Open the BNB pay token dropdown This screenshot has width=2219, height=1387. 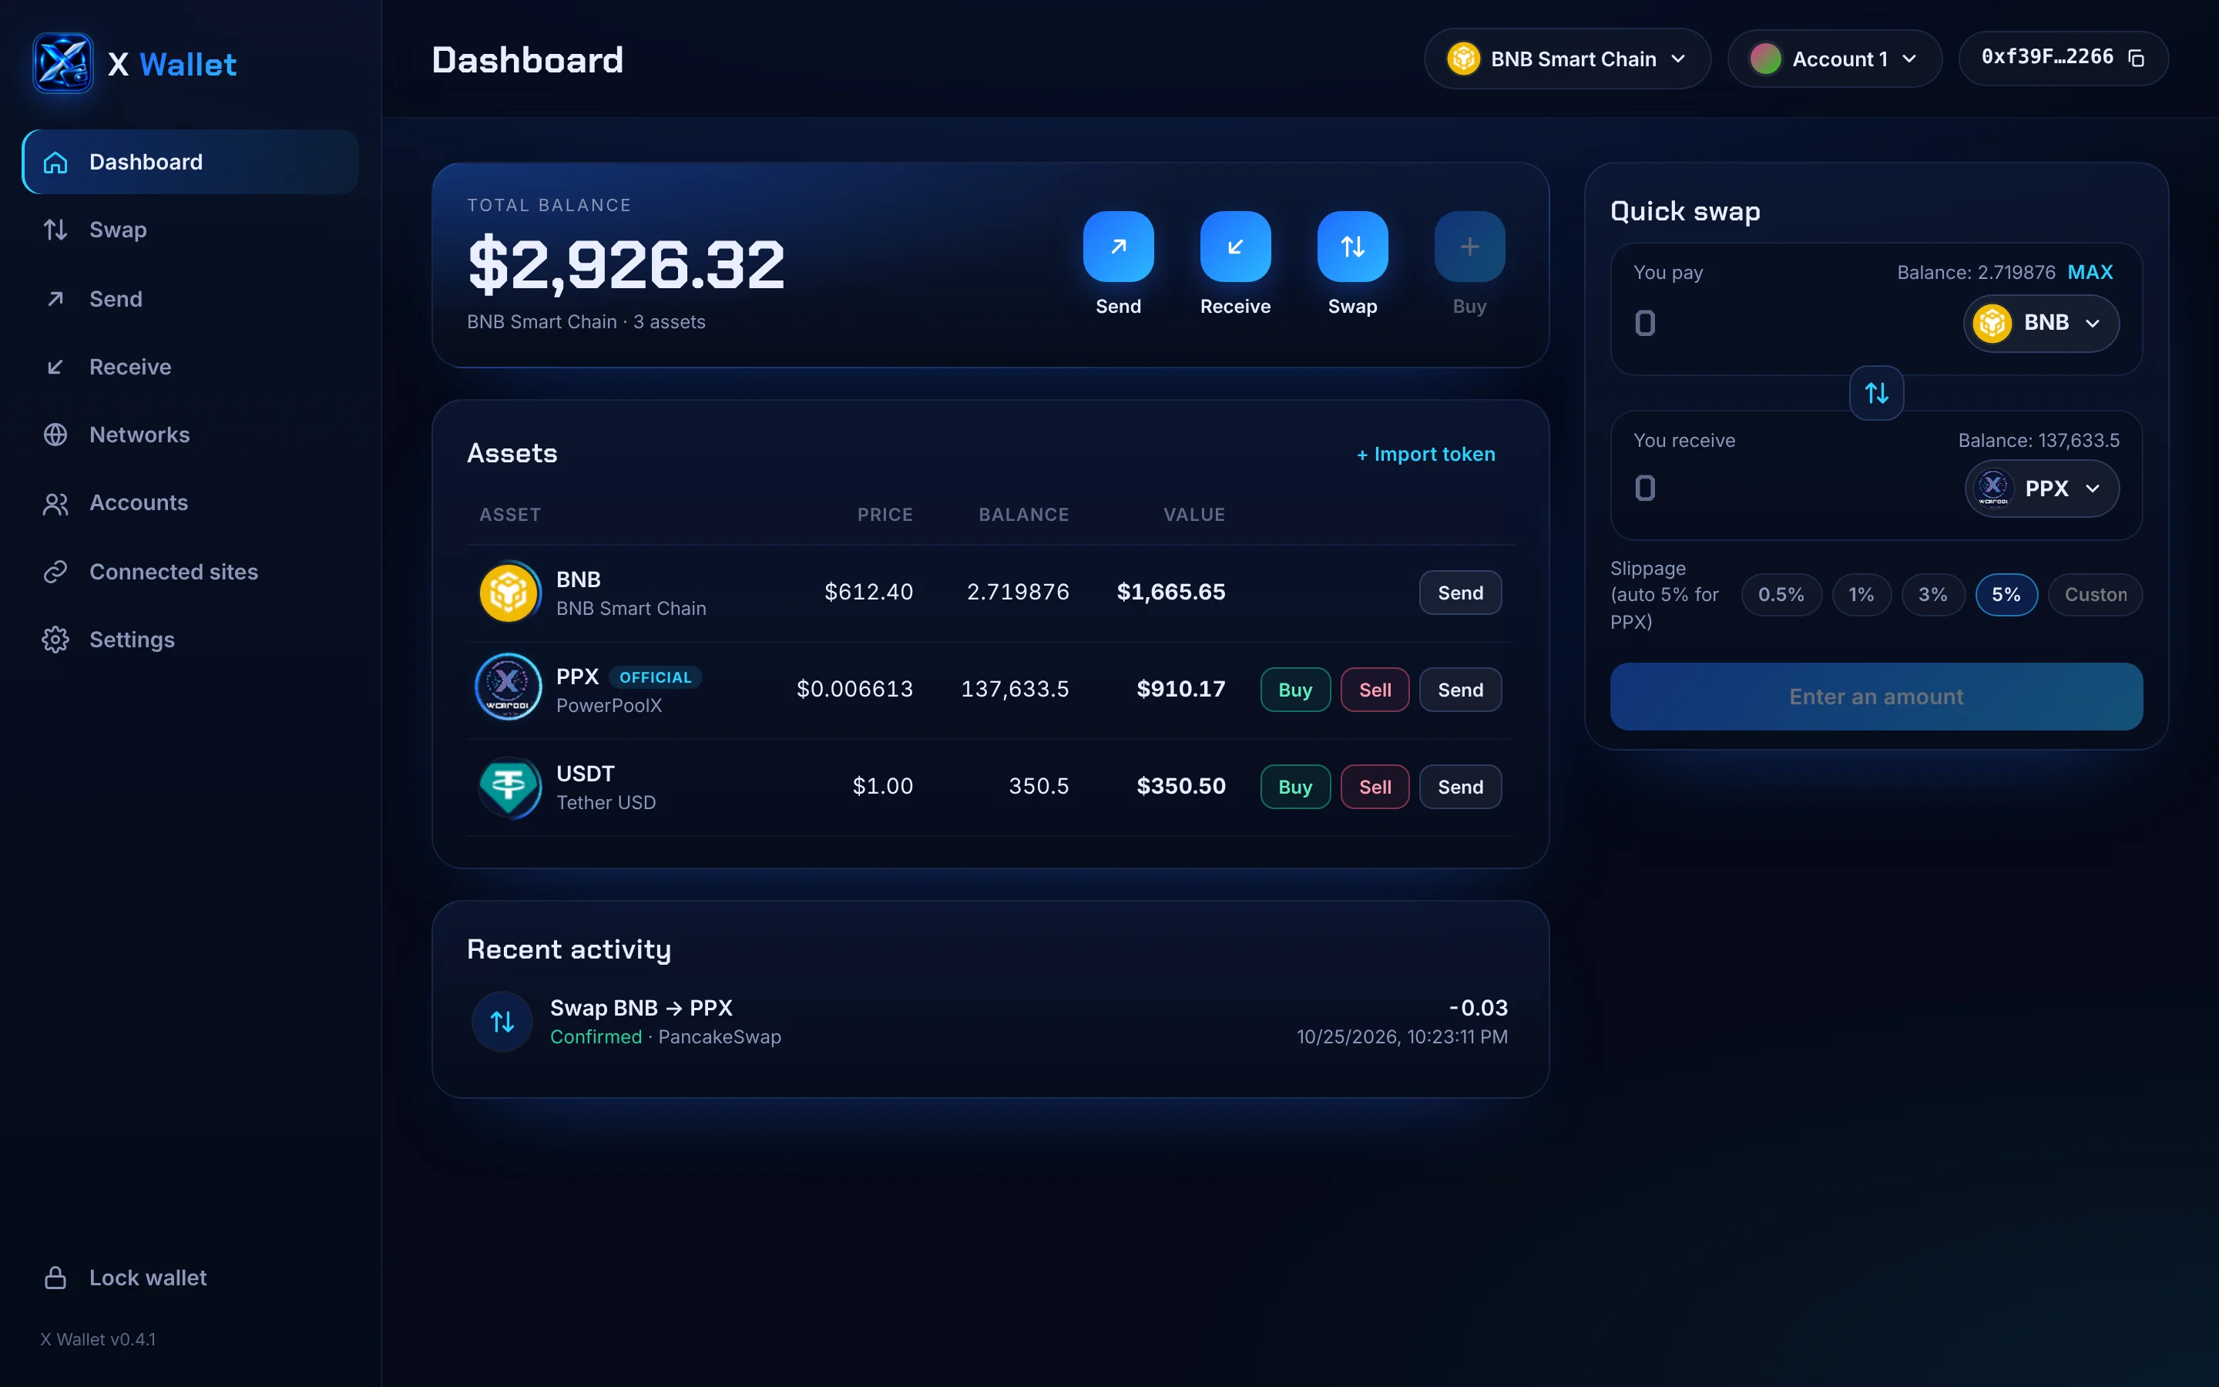(2041, 323)
